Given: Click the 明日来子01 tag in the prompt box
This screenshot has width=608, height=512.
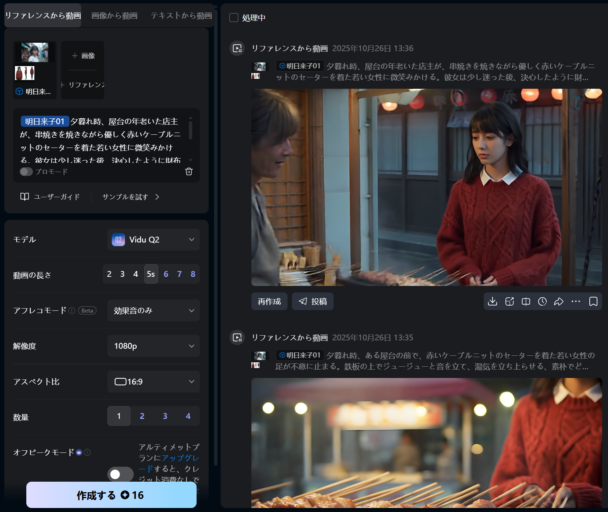Looking at the screenshot, I should [x=45, y=121].
